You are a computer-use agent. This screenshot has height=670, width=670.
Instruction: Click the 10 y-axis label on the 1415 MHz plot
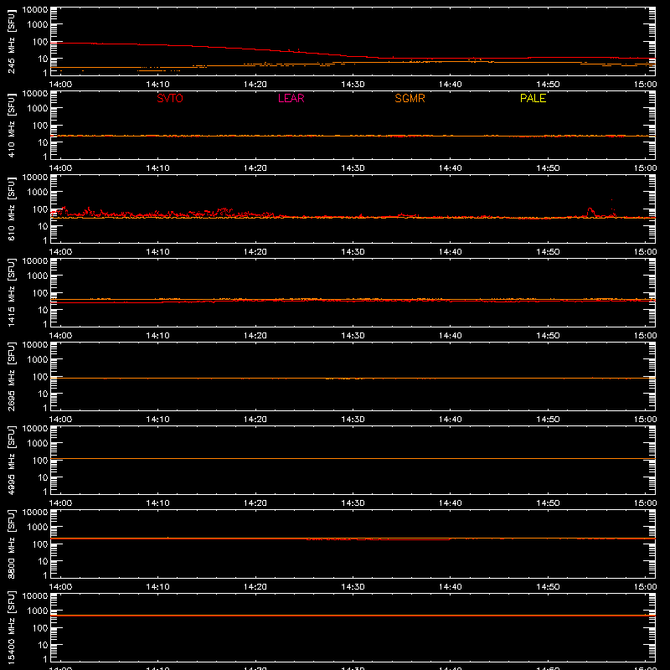point(43,310)
